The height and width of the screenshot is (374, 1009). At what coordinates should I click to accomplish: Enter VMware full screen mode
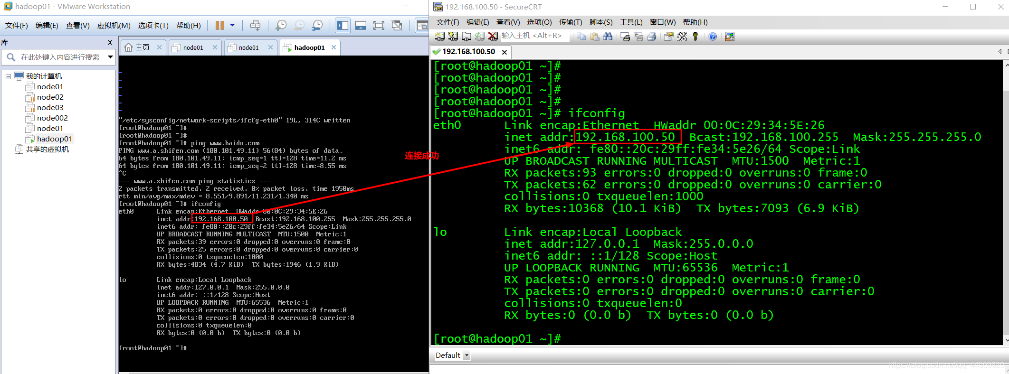(x=379, y=25)
